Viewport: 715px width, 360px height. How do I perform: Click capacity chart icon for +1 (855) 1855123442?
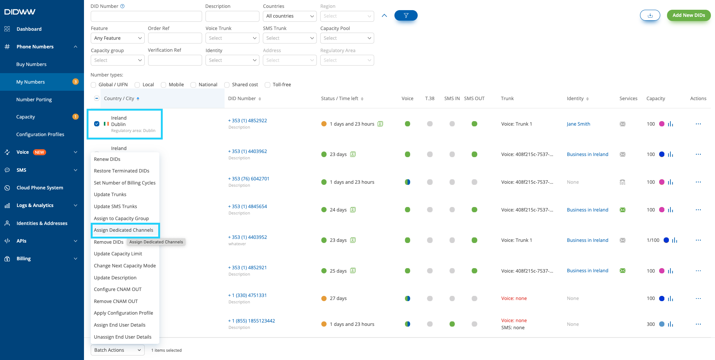click(x=670, y=324)
